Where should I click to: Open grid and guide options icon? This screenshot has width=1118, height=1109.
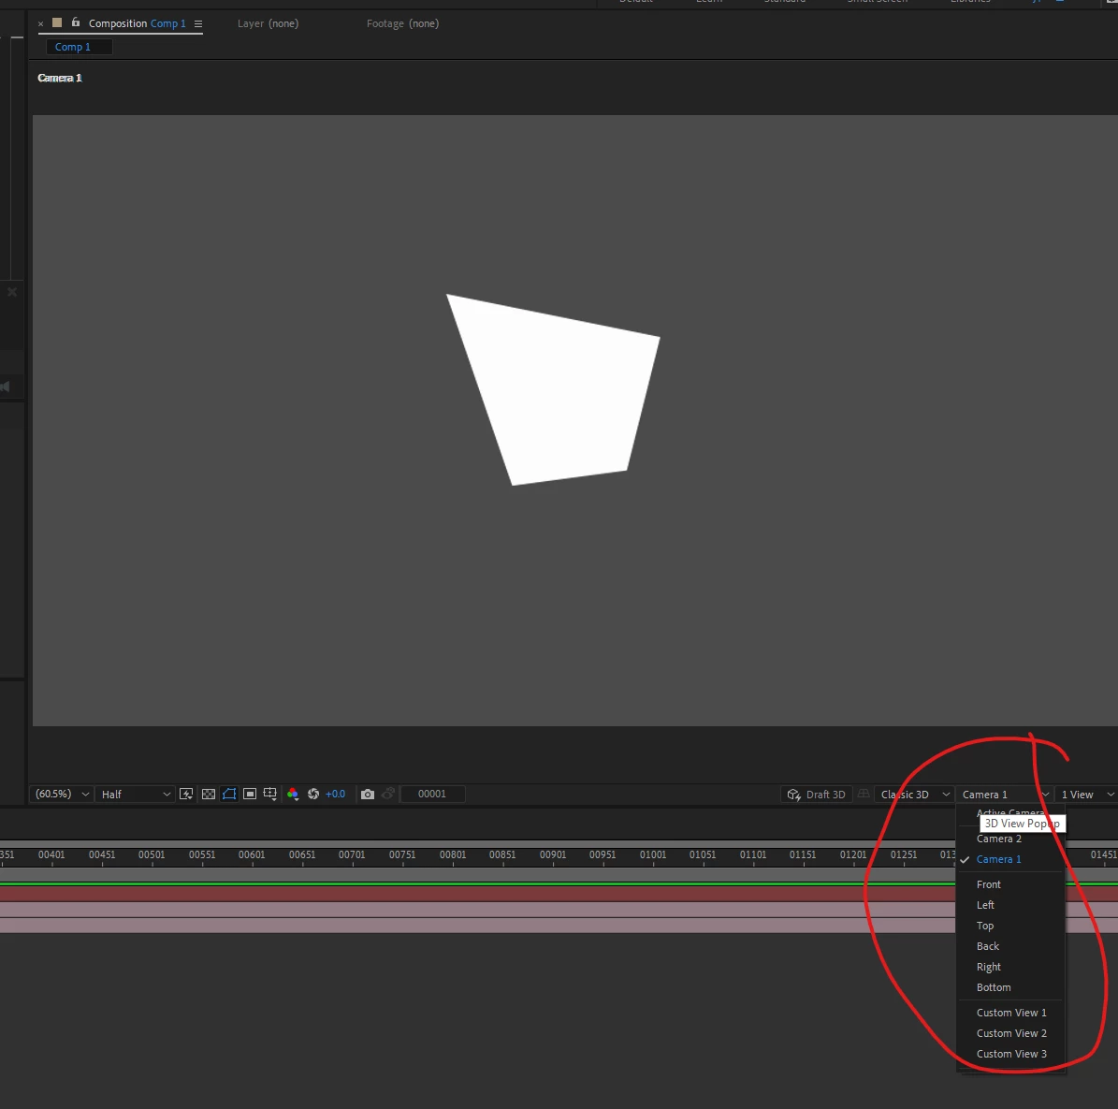(x=270, y=794)
